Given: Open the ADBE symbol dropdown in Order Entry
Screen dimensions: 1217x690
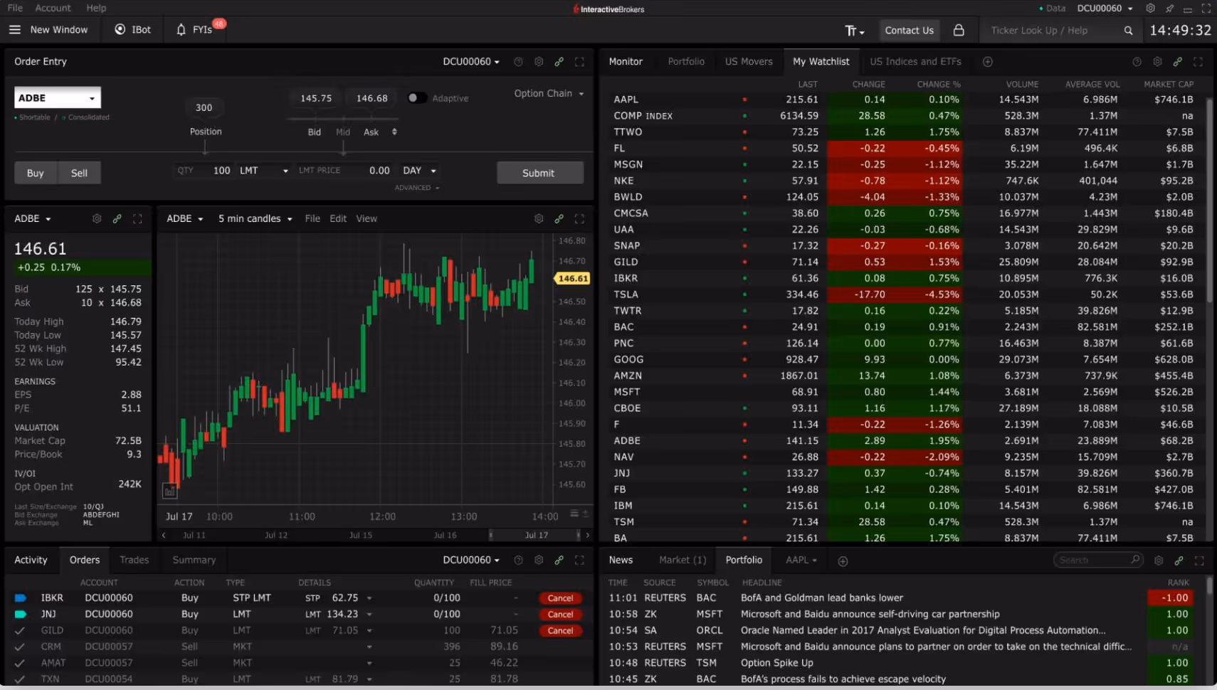Looking at the screenshot, I should (x=58, y=98).
